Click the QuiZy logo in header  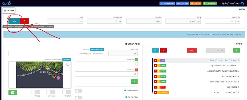pyautogui.click(x=7, y=3)
